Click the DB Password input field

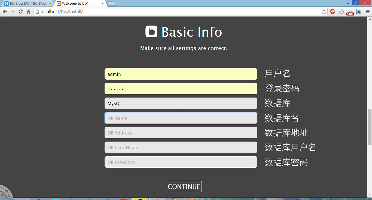[181, 162]
